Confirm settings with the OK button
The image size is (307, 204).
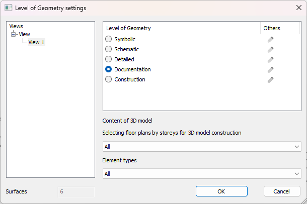pos(221,191)
